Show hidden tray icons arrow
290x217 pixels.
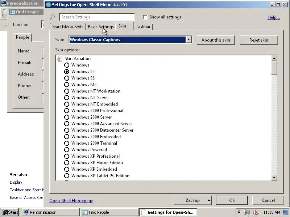(239, 212)
